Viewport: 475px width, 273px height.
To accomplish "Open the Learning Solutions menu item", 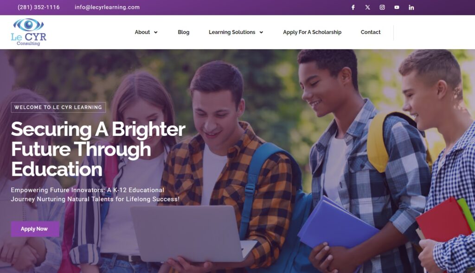I will pos(232,32).
